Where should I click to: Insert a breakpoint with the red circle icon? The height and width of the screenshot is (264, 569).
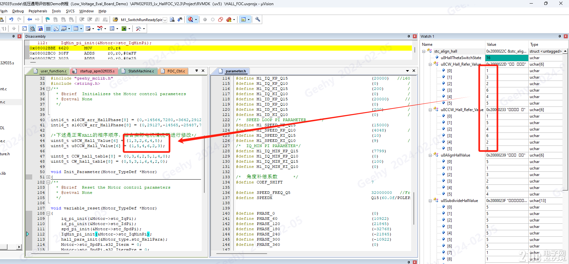click(205, 19)
